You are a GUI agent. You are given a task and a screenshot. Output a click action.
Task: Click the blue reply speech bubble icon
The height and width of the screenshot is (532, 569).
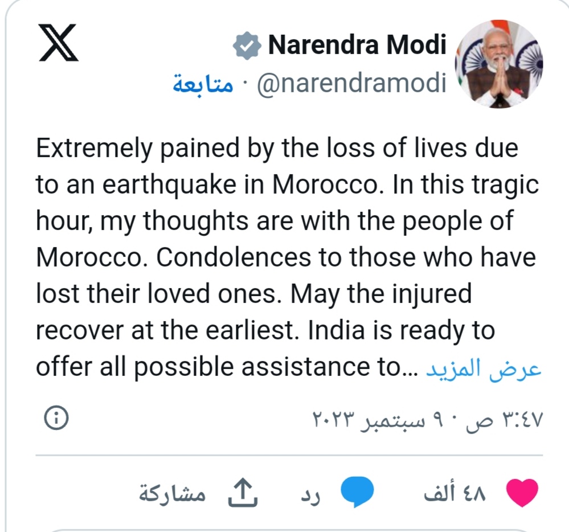(x=357, y=493)
